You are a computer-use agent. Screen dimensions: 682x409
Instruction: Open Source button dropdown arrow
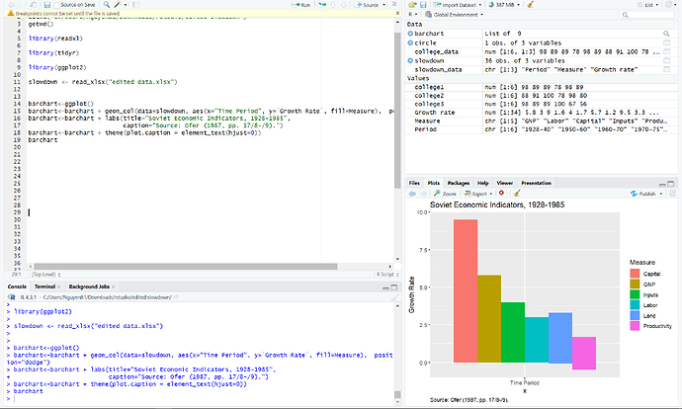[384, 5]
